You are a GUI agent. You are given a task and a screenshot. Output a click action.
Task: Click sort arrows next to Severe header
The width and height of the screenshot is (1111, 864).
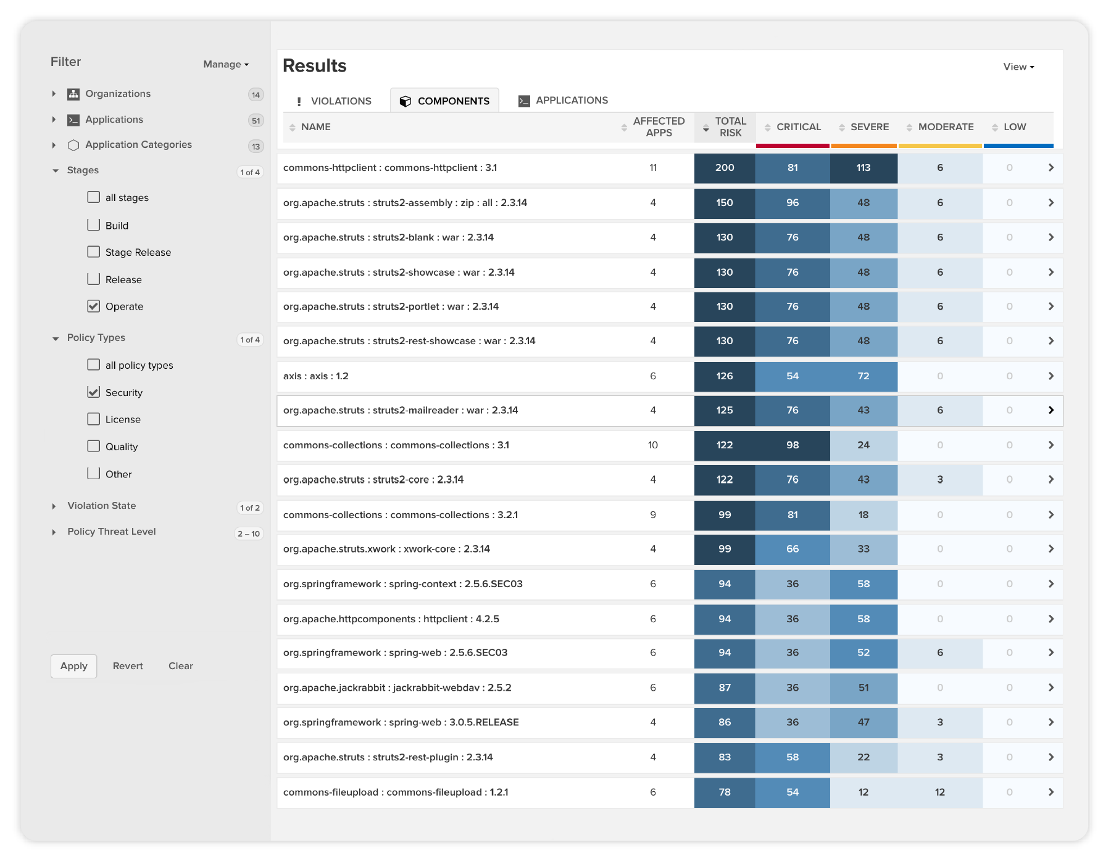[x=841, y=127]
